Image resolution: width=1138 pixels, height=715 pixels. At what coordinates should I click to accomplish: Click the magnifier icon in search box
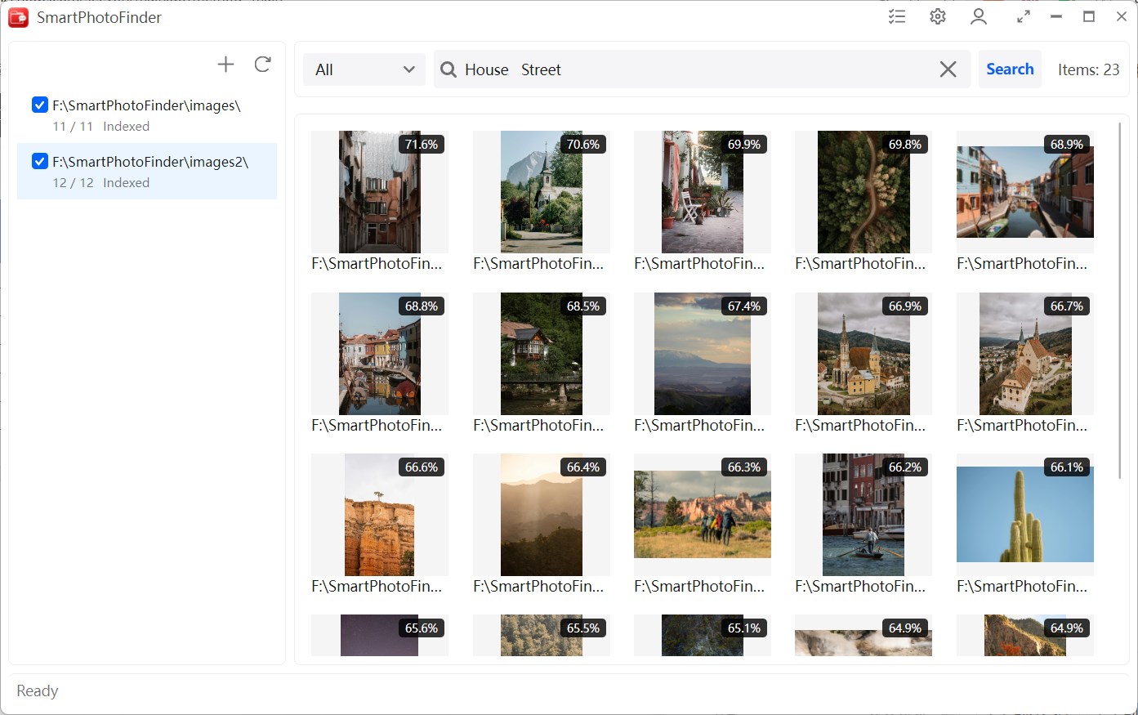click(449, 69)
